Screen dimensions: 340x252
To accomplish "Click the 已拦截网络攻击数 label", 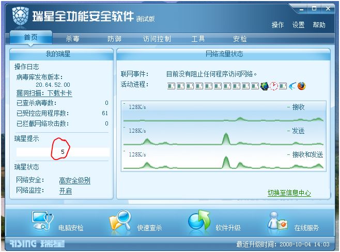I will [x=43, y=123].
